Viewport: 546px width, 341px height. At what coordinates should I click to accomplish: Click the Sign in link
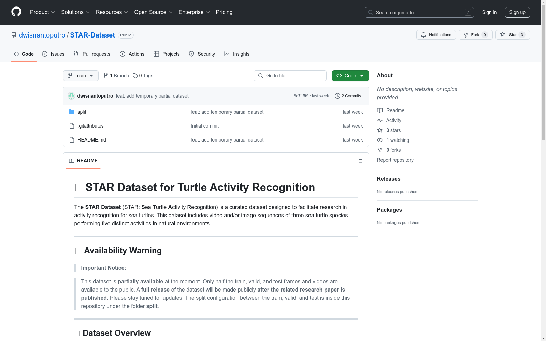(x=489, y=12)
